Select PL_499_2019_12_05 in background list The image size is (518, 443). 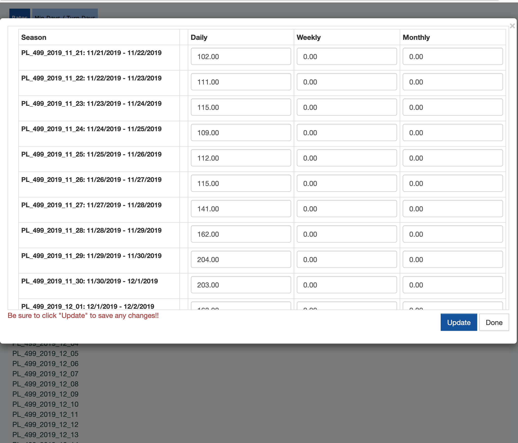coord(45,353)
